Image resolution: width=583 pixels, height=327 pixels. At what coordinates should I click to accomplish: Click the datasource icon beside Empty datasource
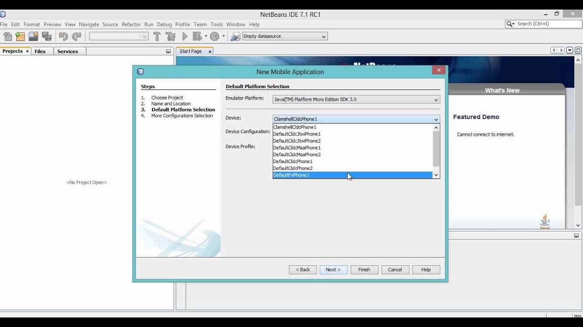click(x=235, y=36)
